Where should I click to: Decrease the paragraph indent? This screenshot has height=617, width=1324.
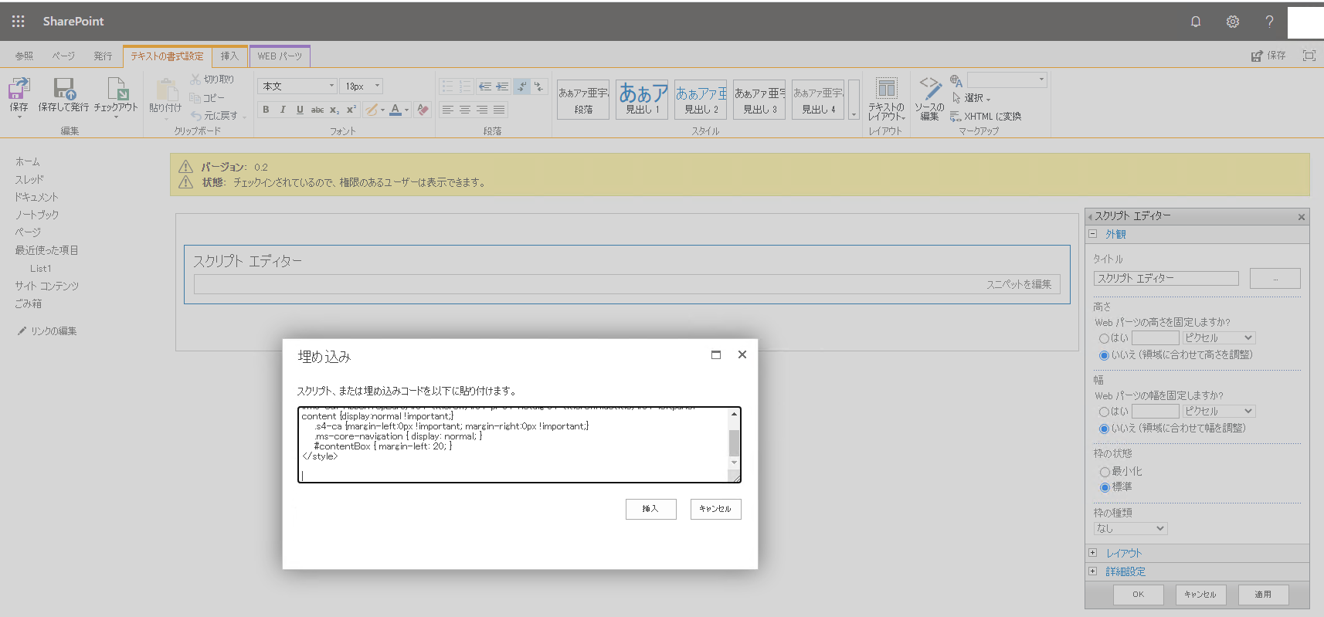[x=485, y=86]
